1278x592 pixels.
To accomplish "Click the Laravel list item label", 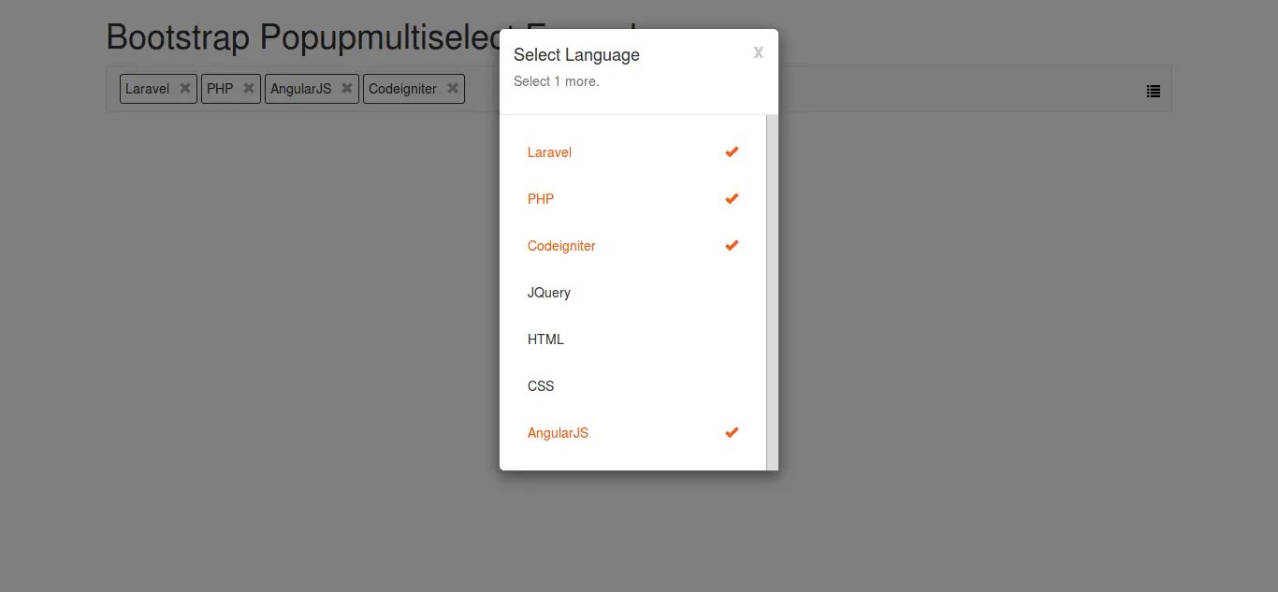I will tap(549, 152).
